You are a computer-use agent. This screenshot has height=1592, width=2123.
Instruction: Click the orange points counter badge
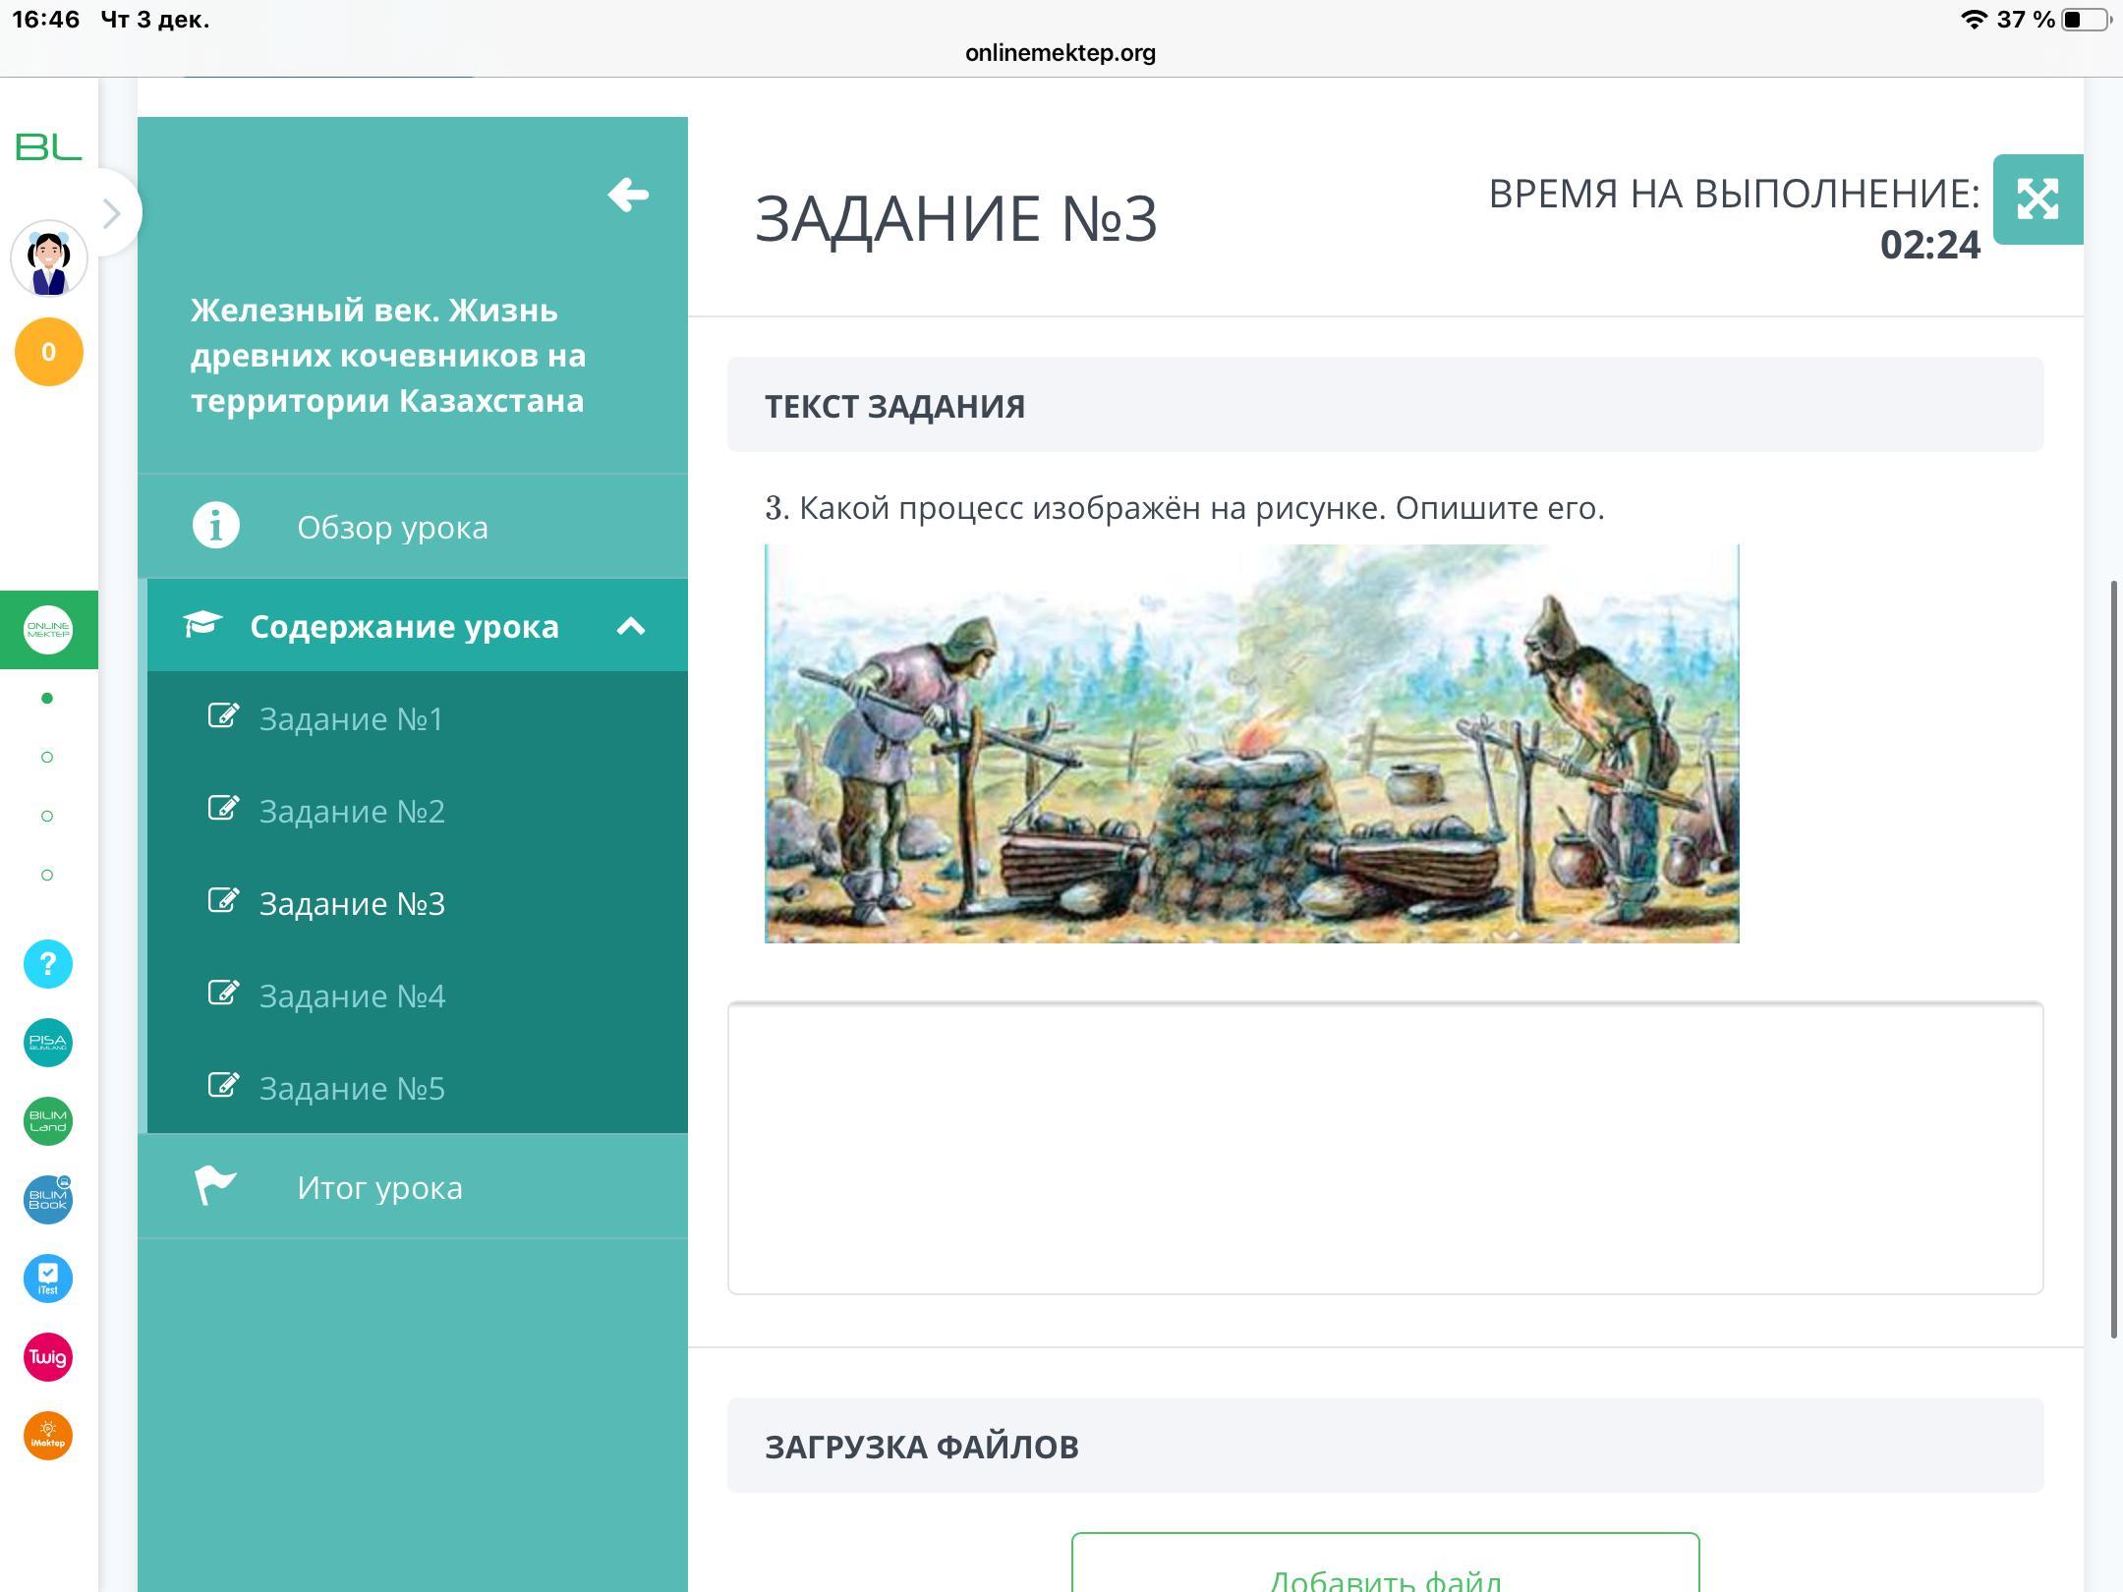(48, 352)
